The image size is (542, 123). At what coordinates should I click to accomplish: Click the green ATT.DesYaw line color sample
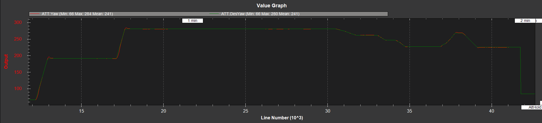point(214,14)
